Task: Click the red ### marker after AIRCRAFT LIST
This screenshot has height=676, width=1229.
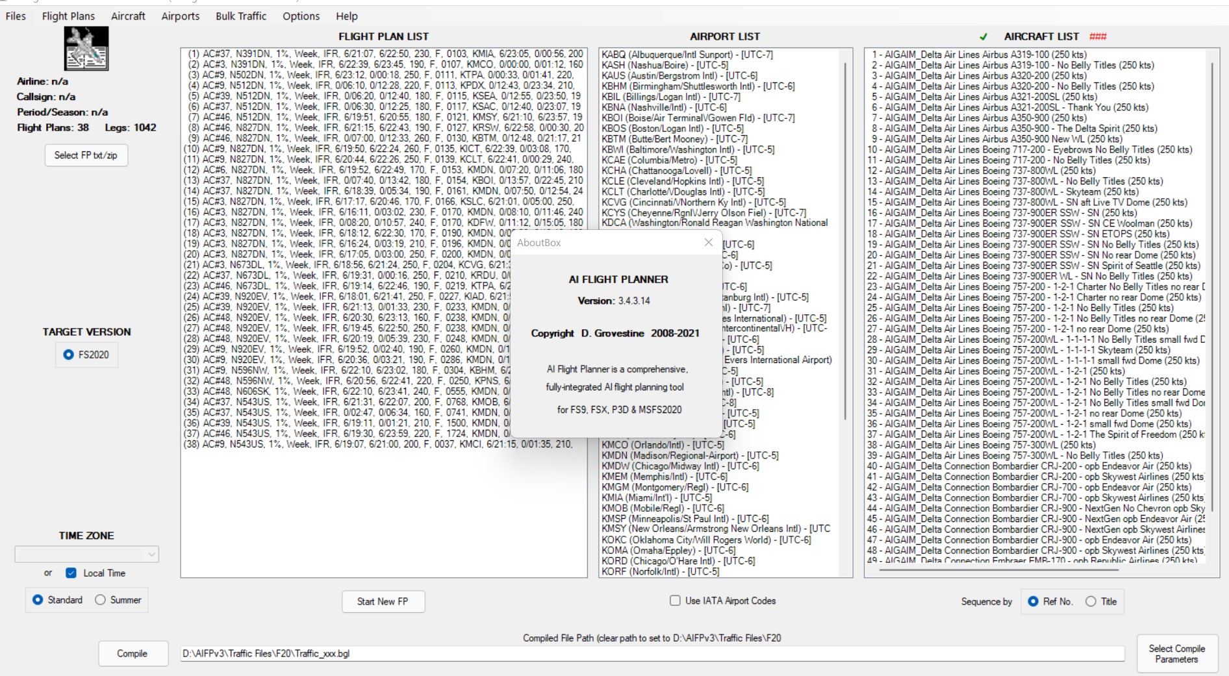Action: (x=1098, y=36)
